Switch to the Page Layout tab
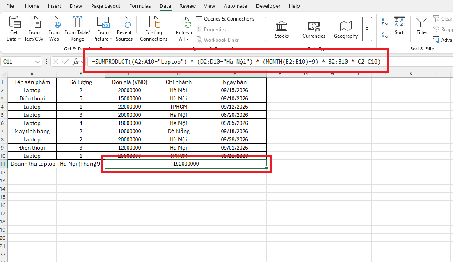453x262 pixels. point(105,6)
